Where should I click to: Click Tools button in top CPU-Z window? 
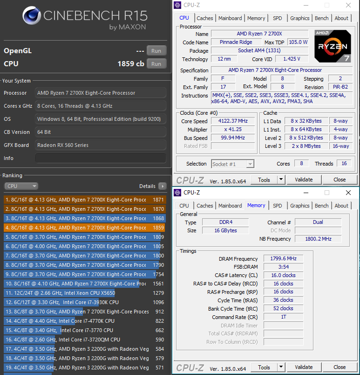[264, 180]
